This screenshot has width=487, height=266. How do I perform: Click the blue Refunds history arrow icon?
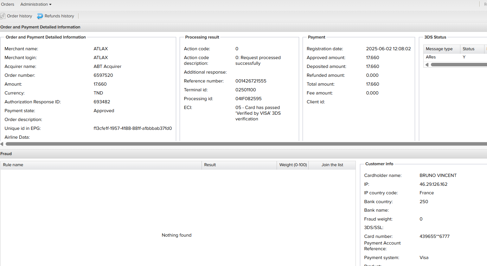coord(40,16)
